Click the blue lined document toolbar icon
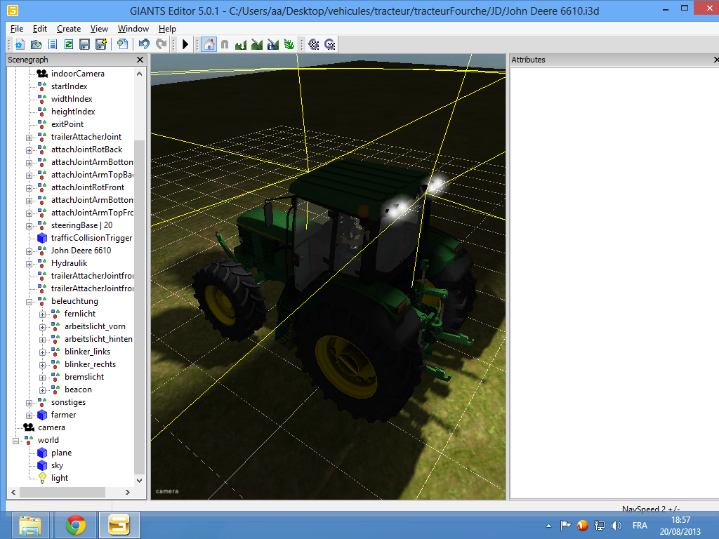The image size is (719, 539). pos(53,44)
